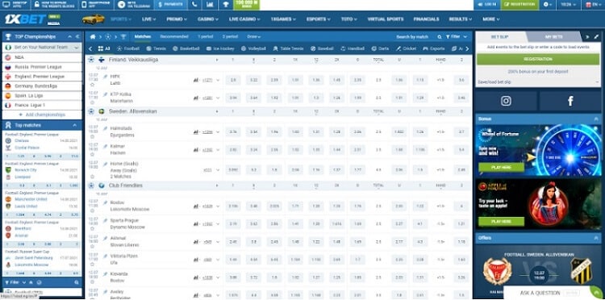Viewport: 605px width, 300px height.
Task: Toggle favorite star for Club Friendlies
Action: coord(91,185)
